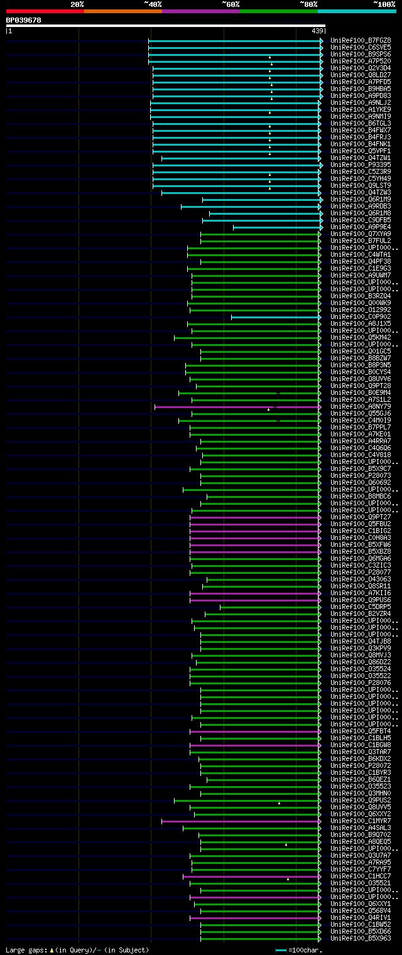Open the UniRef100_B6QEZ1 hit
Image resolution: width=402 pixels, height=955 pixels.
click(x=361, y=779)
